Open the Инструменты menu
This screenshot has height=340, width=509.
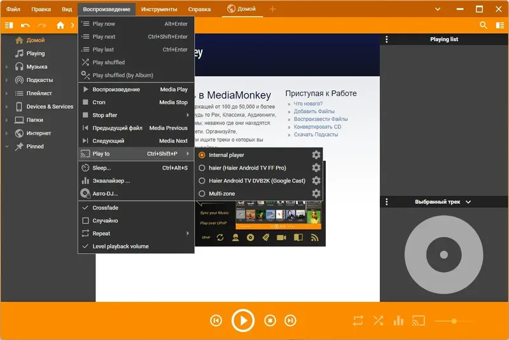[x=159, y=9]
